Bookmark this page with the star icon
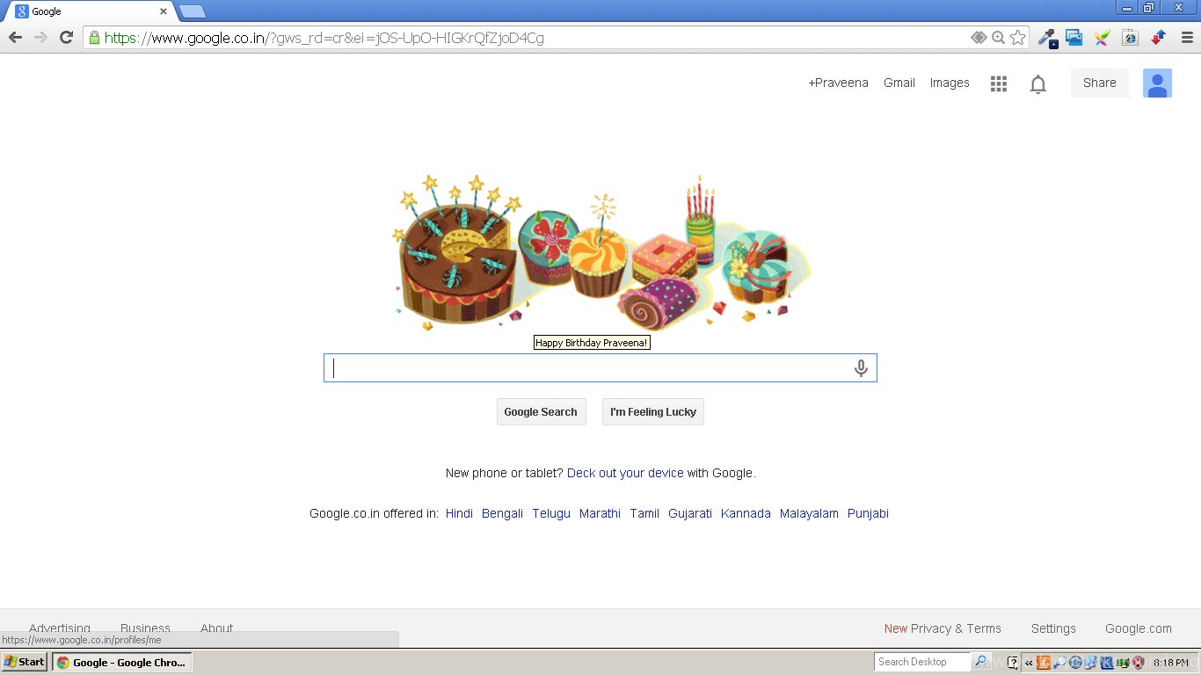The image size is (1201, 675). coord(1017,38)
